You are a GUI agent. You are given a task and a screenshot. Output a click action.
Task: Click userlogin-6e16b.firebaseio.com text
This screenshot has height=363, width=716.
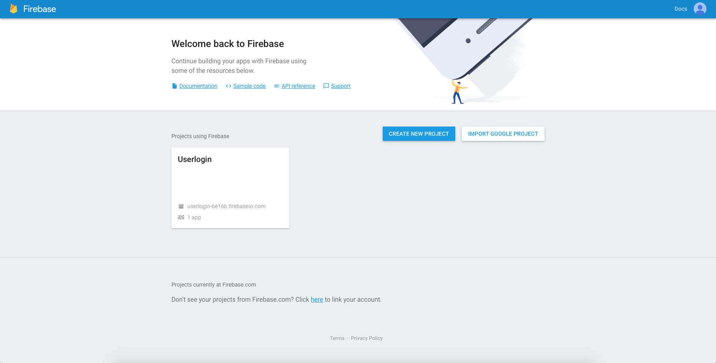point(226,206)
